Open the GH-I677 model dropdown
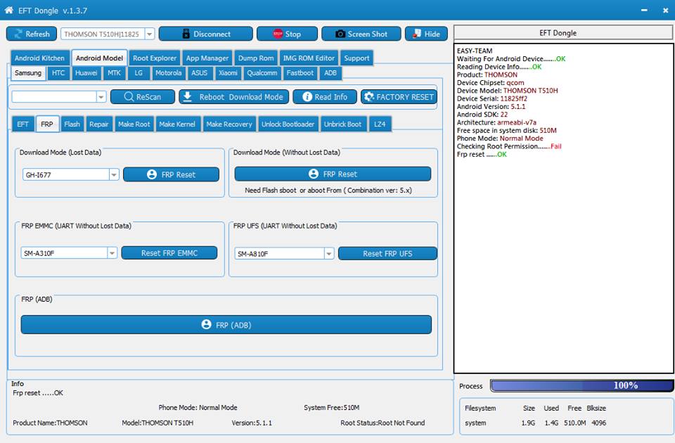 (114, 175)
